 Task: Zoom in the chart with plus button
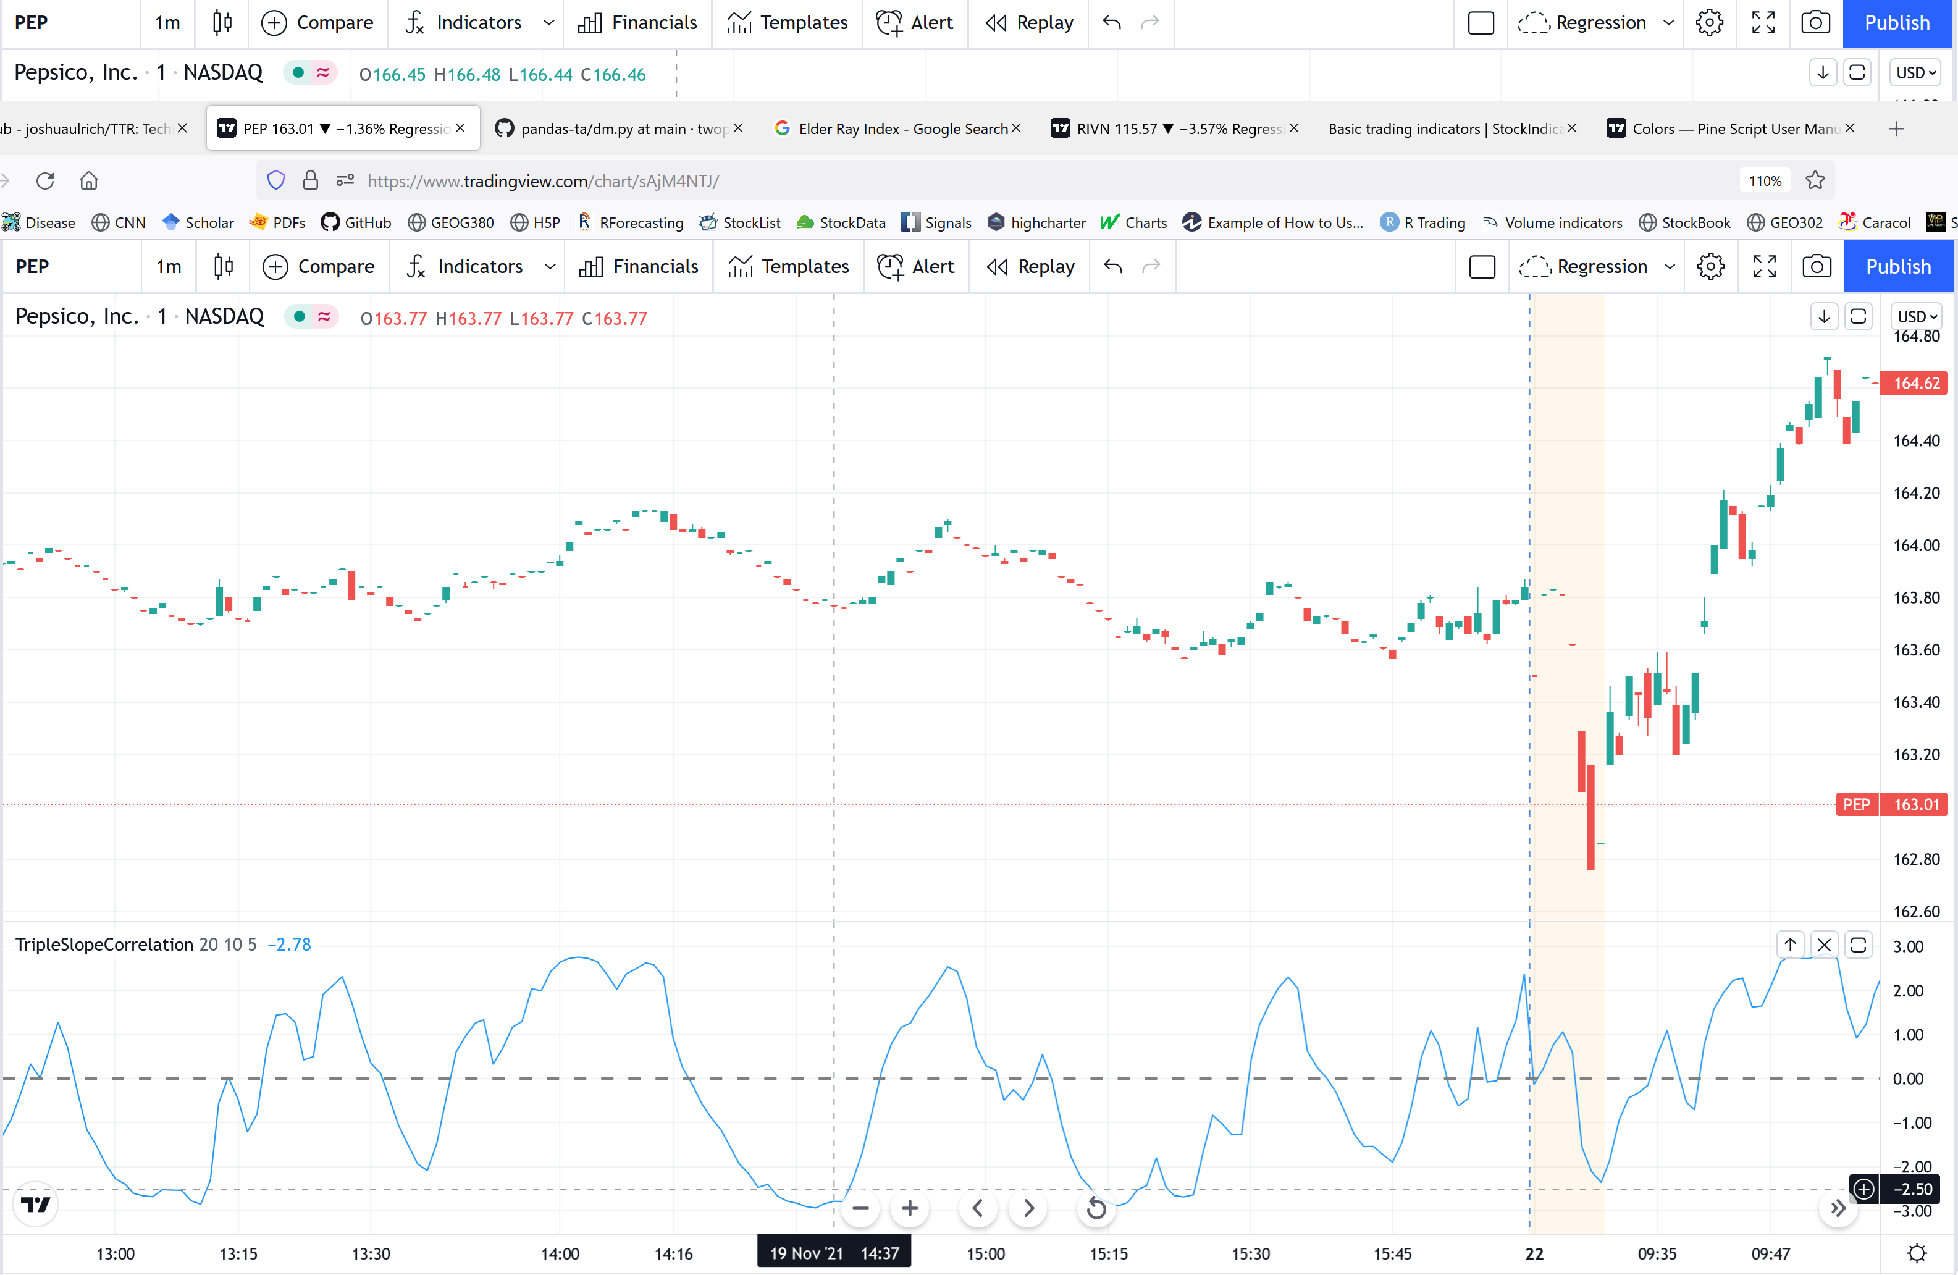pos(910,1208)
